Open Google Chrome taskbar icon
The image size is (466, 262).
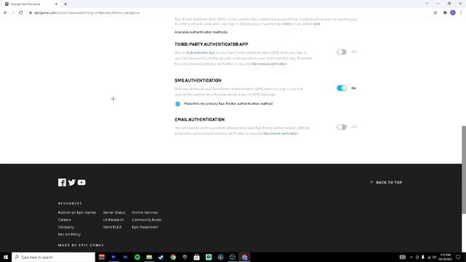coord(173,257)
